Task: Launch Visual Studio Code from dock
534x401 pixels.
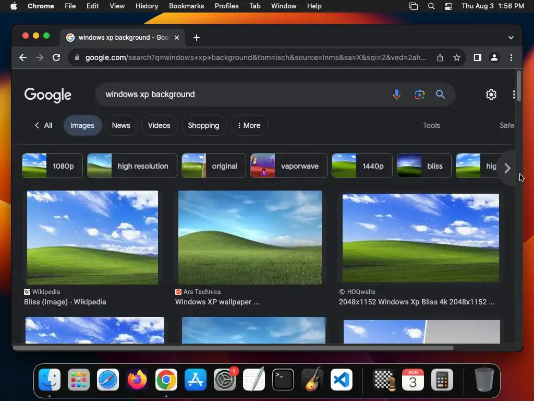Action: point(341,380)
